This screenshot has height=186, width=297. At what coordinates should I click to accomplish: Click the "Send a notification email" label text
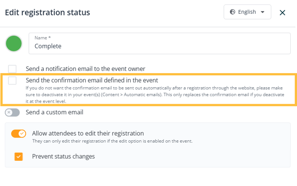(x=86, y=69)
